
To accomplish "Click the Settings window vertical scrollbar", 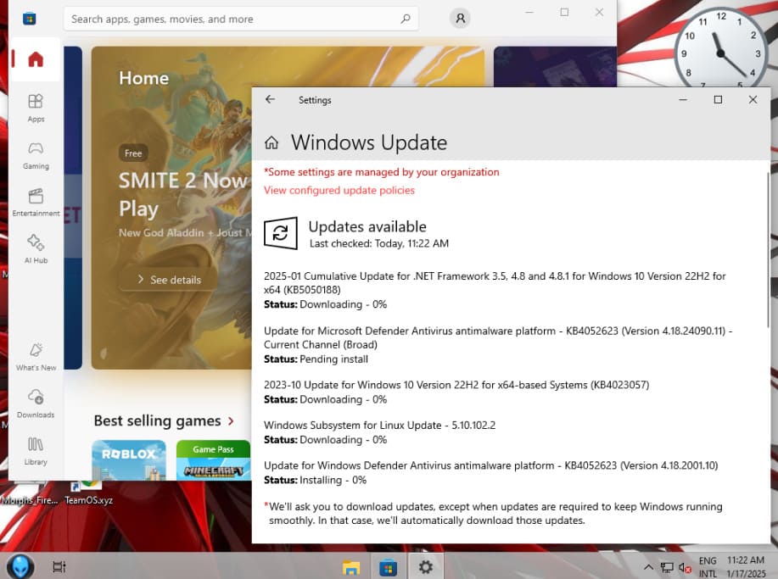I will (x=768, y=250).
